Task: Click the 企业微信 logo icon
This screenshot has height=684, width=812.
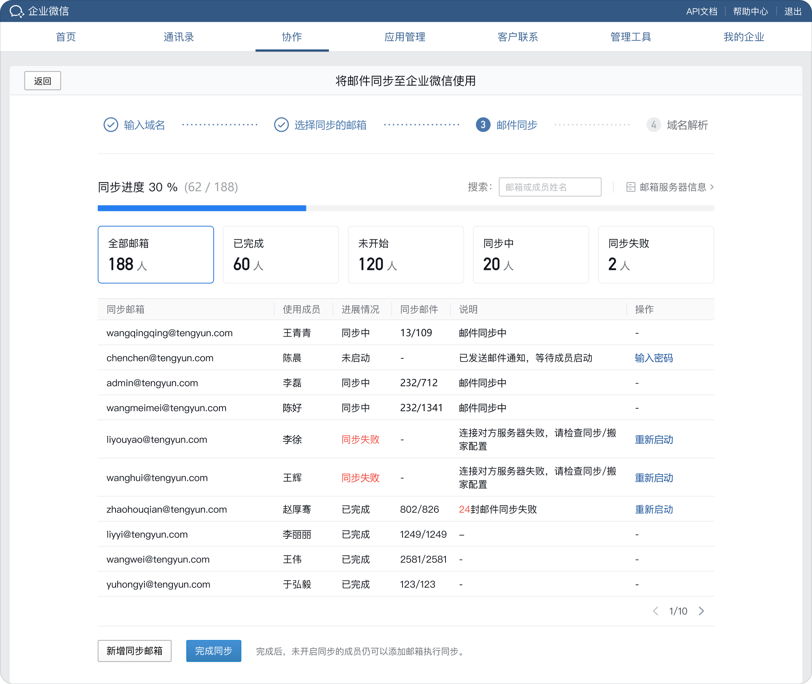Action: pyautogui.click(x=17, y=11)
